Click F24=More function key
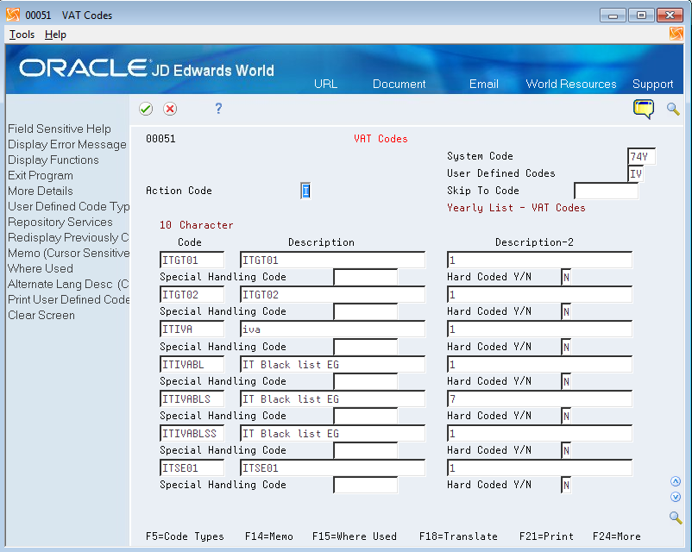 coord(617,536)
